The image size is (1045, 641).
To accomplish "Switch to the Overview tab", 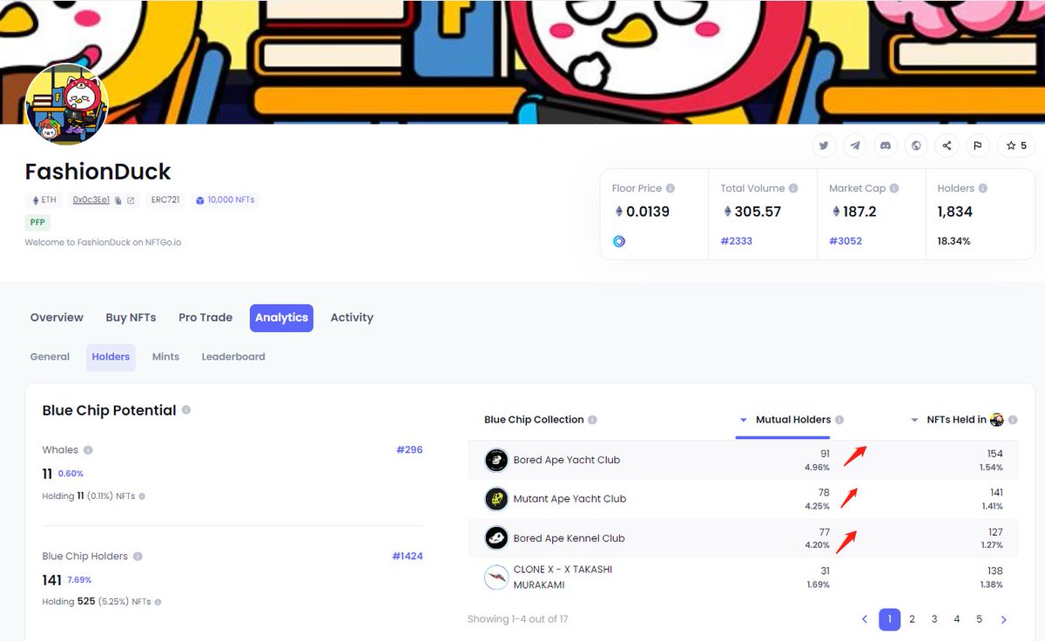I will [57, 318].
